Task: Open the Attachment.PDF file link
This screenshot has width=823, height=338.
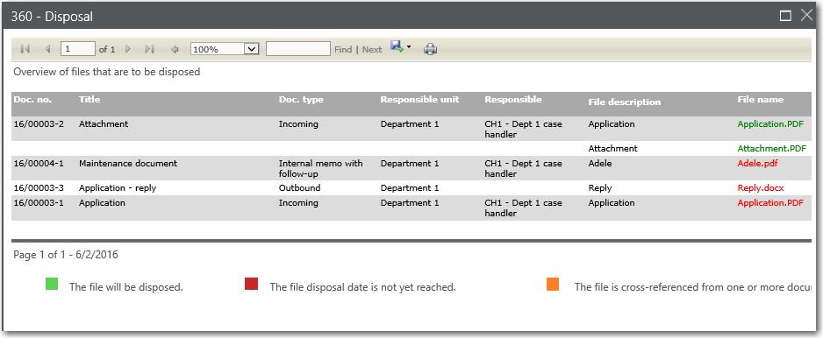Action: [x=771, y=148]
